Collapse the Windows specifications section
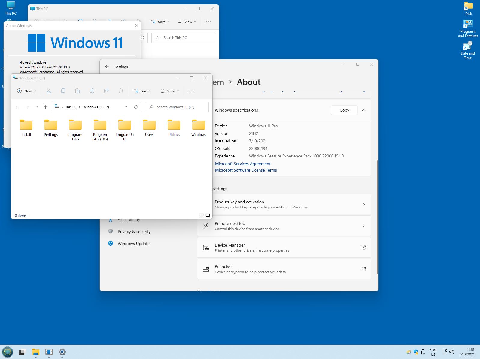This screenshot has height=359, width=480. 364,110
